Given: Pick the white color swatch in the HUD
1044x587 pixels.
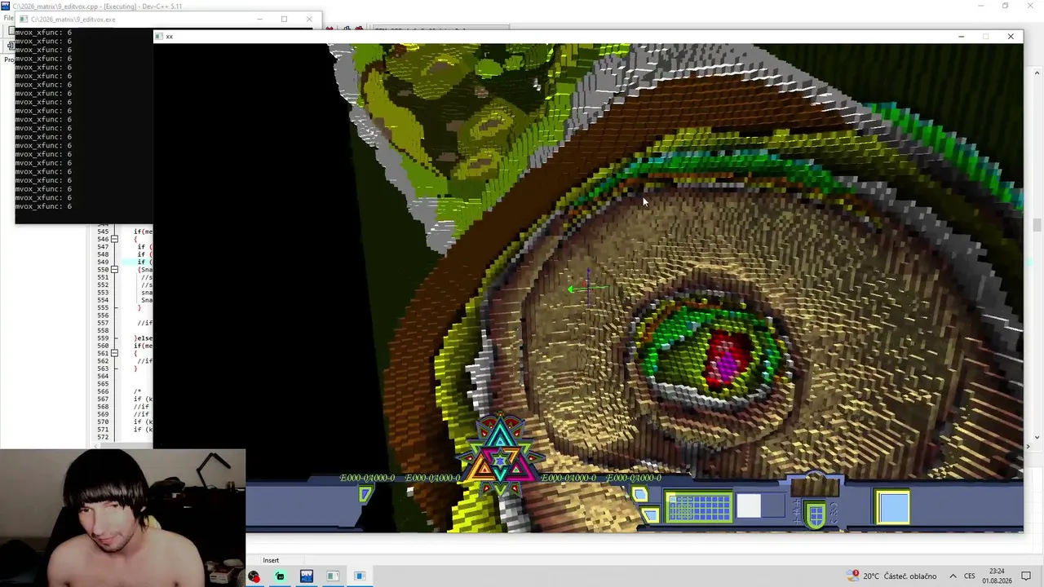Looking at the screenshot, I should (x=749, y=507).
